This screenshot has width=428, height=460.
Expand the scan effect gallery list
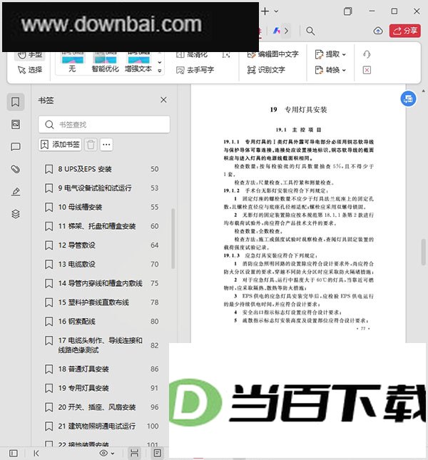coord(160,71)
